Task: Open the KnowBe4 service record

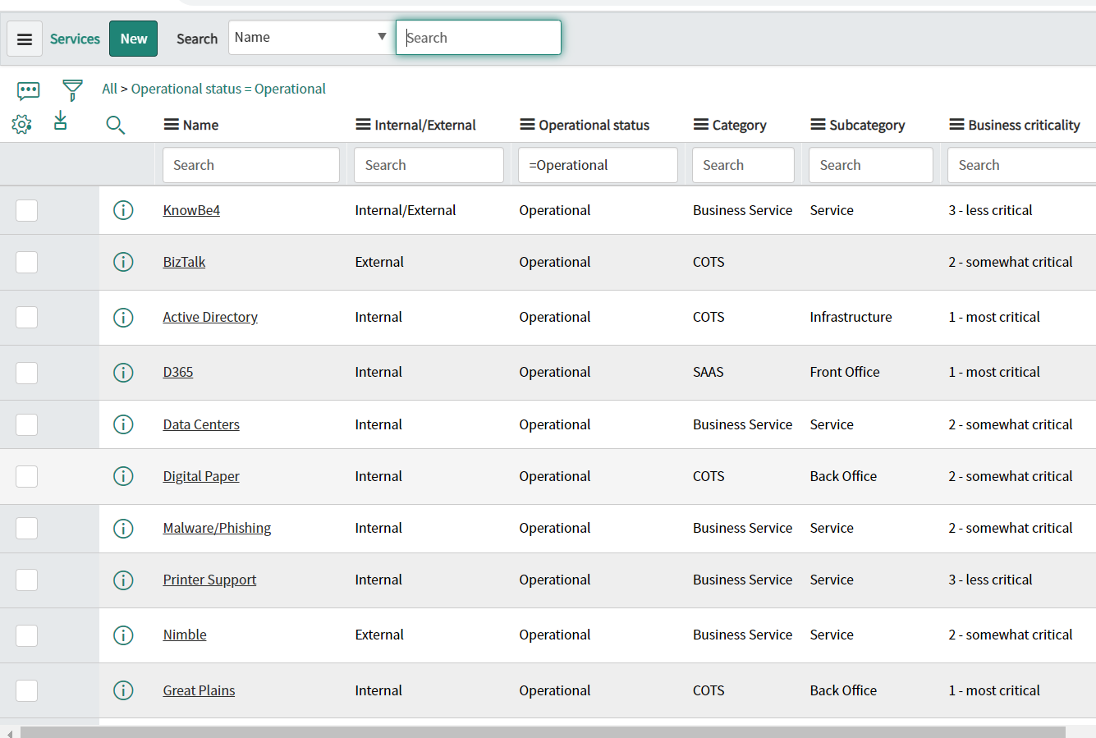Action: tap(191, 210)
